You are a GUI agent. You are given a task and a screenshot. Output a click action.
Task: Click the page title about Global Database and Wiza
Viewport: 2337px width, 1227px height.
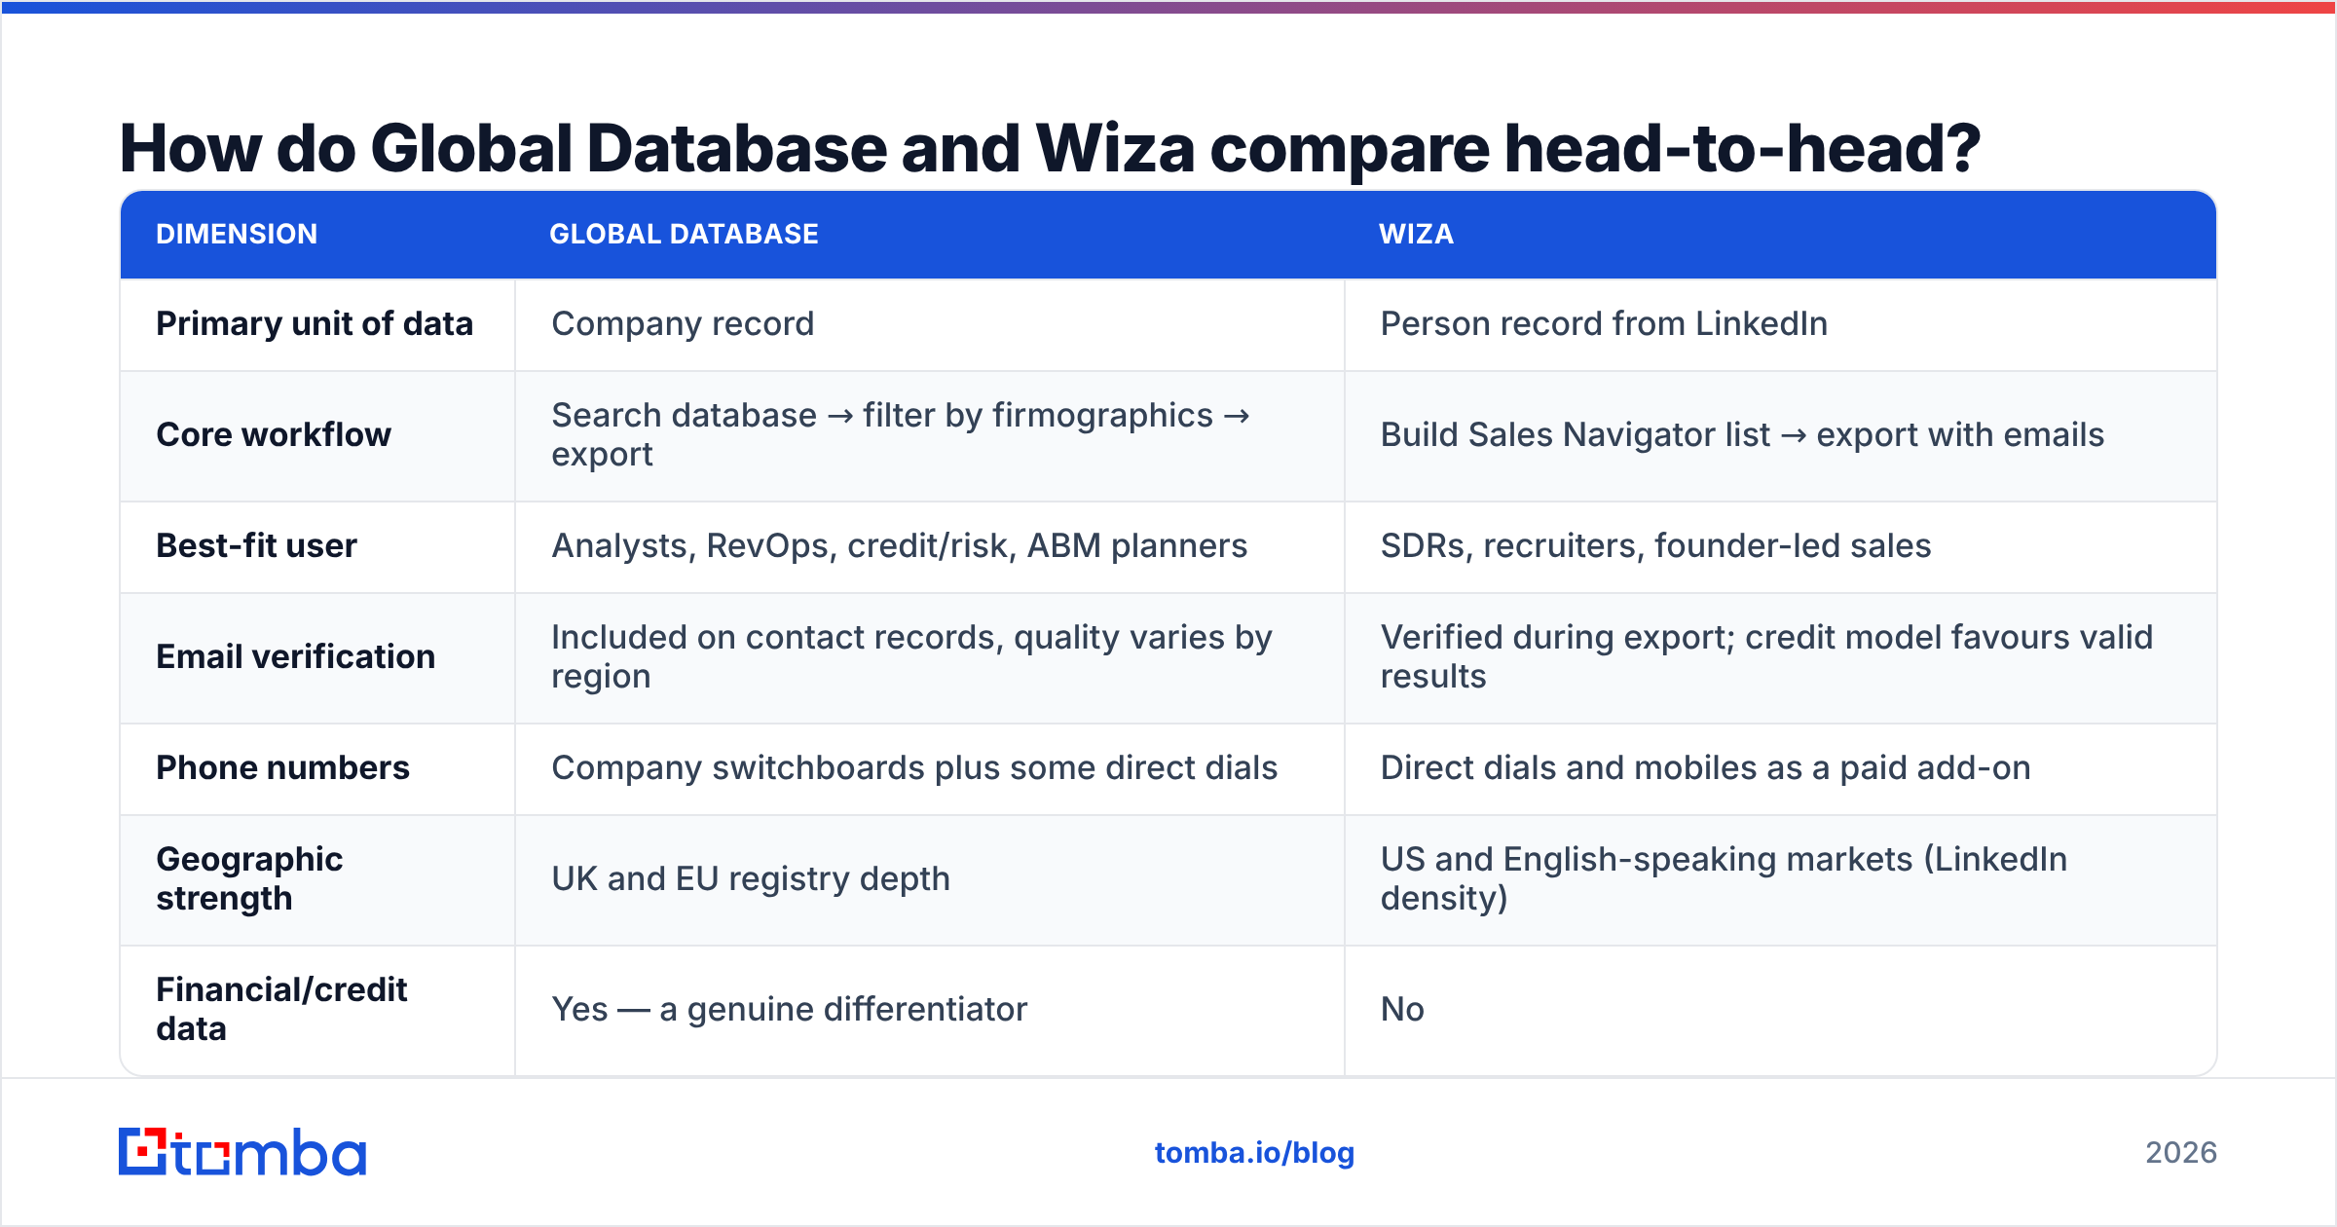point(1050,148)
